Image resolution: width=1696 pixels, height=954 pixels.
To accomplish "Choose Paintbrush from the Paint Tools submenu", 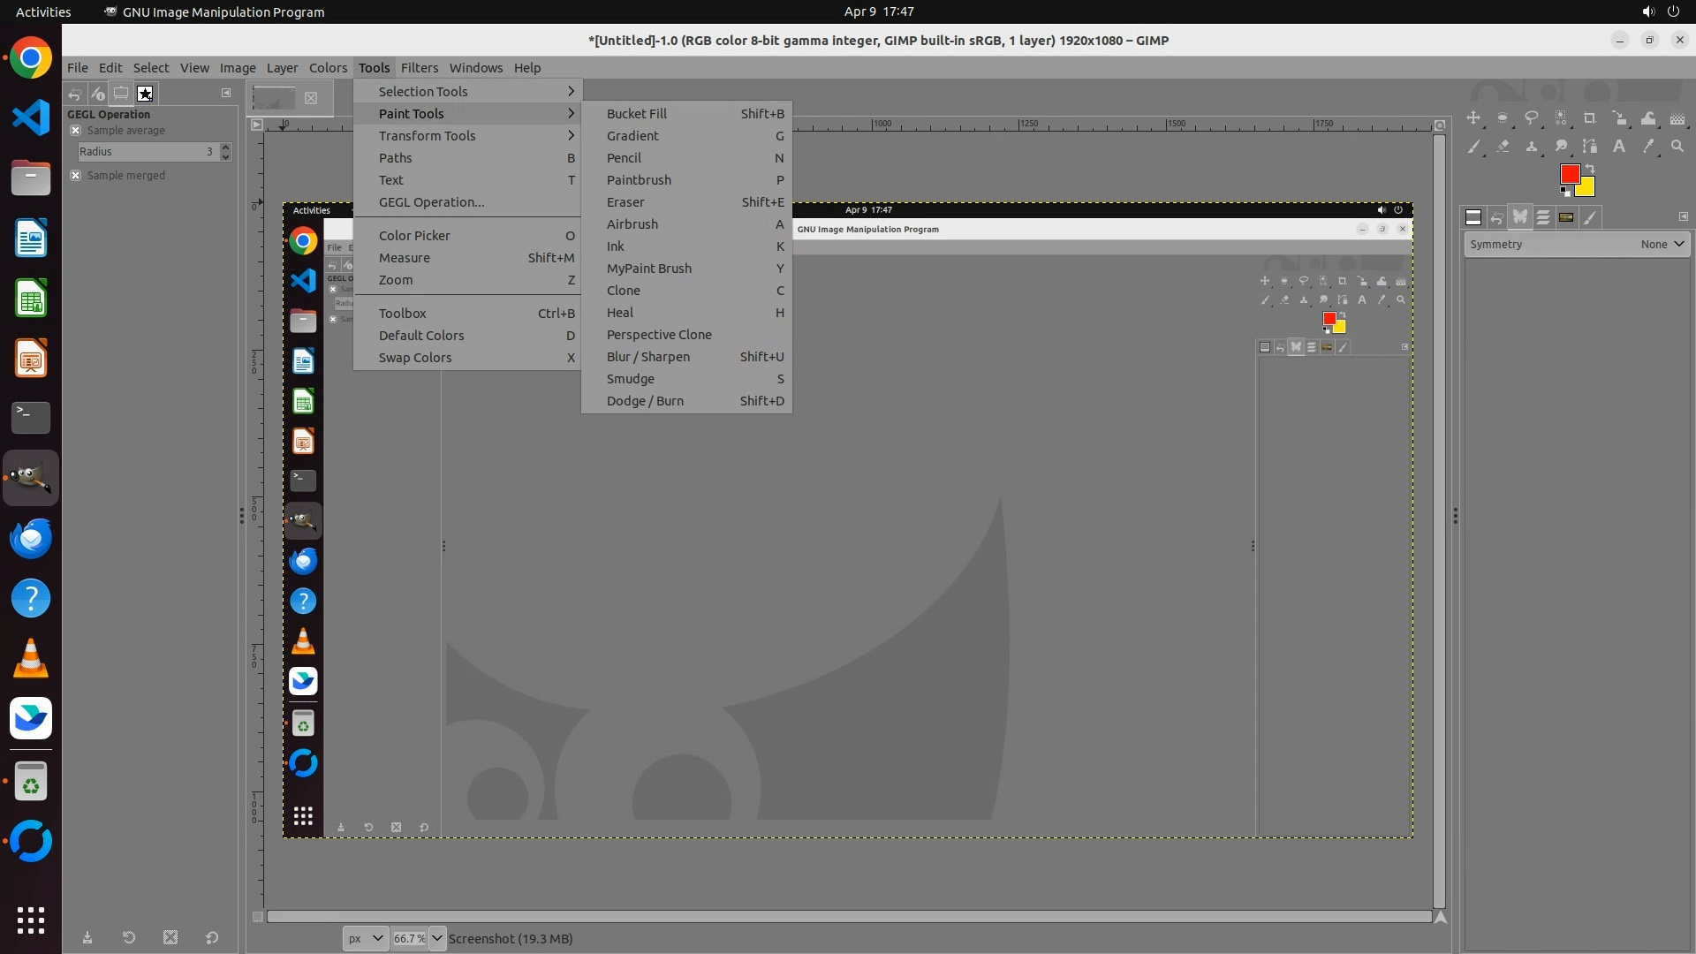I will 639,180.
